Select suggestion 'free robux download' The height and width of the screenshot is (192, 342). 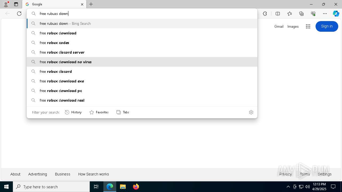(142, 33)
